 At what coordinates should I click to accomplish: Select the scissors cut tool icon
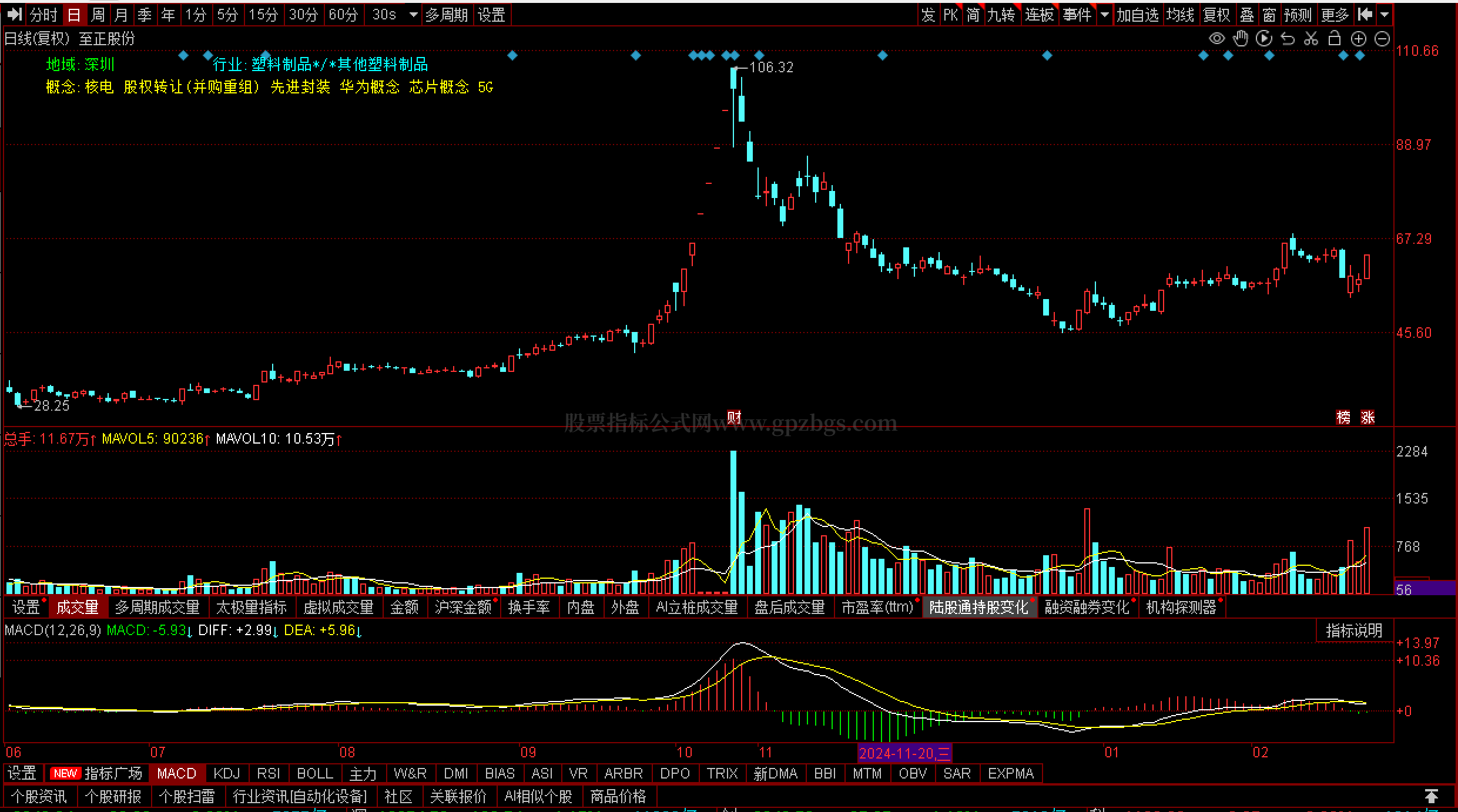coord(1311,39)
